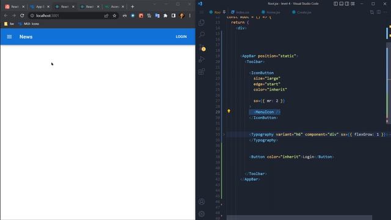Switch to the App Chrome tab

click(x=39, y=7)
